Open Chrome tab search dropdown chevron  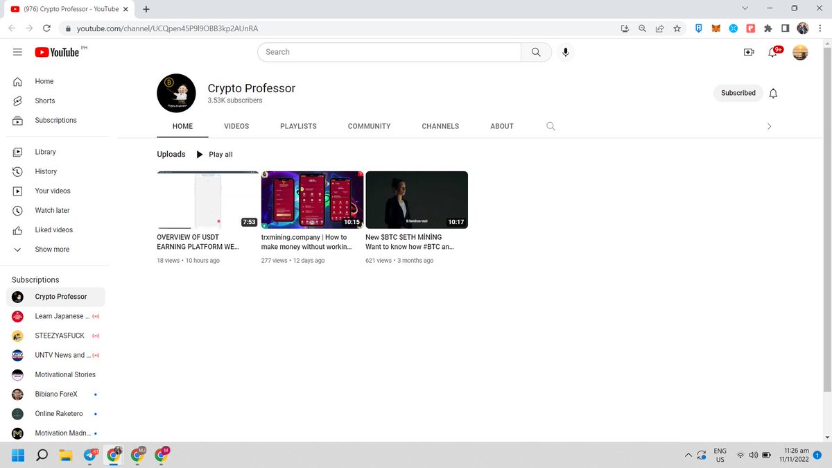(x=745, y=8)
